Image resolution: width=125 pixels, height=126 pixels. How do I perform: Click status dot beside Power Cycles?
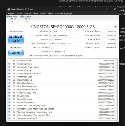point(9,96)
